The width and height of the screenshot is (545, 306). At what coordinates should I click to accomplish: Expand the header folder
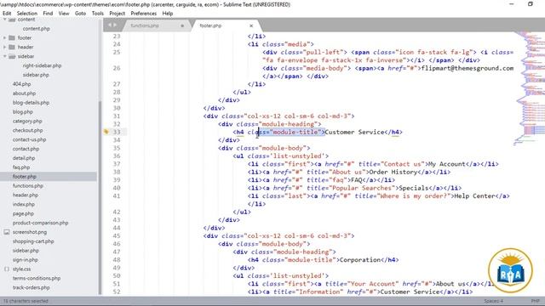point(5,47)
